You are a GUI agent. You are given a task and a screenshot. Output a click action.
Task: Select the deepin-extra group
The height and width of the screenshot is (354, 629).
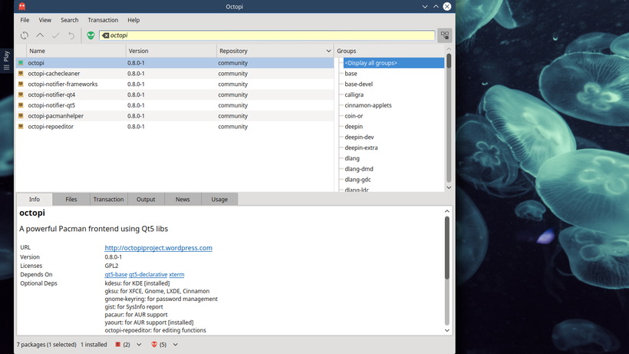pyautogui.click(x=361, y=147)
